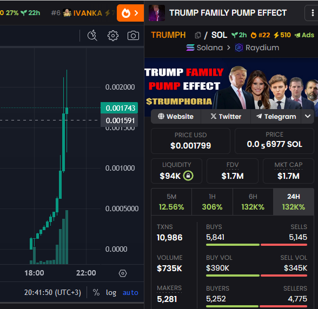Click the FDV $1.7M box

(233, 171)
